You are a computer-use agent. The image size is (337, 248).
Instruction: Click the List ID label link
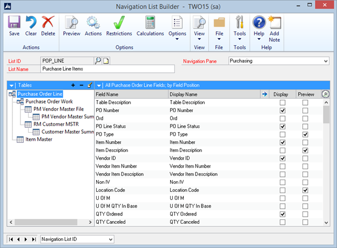click(15, 61)
